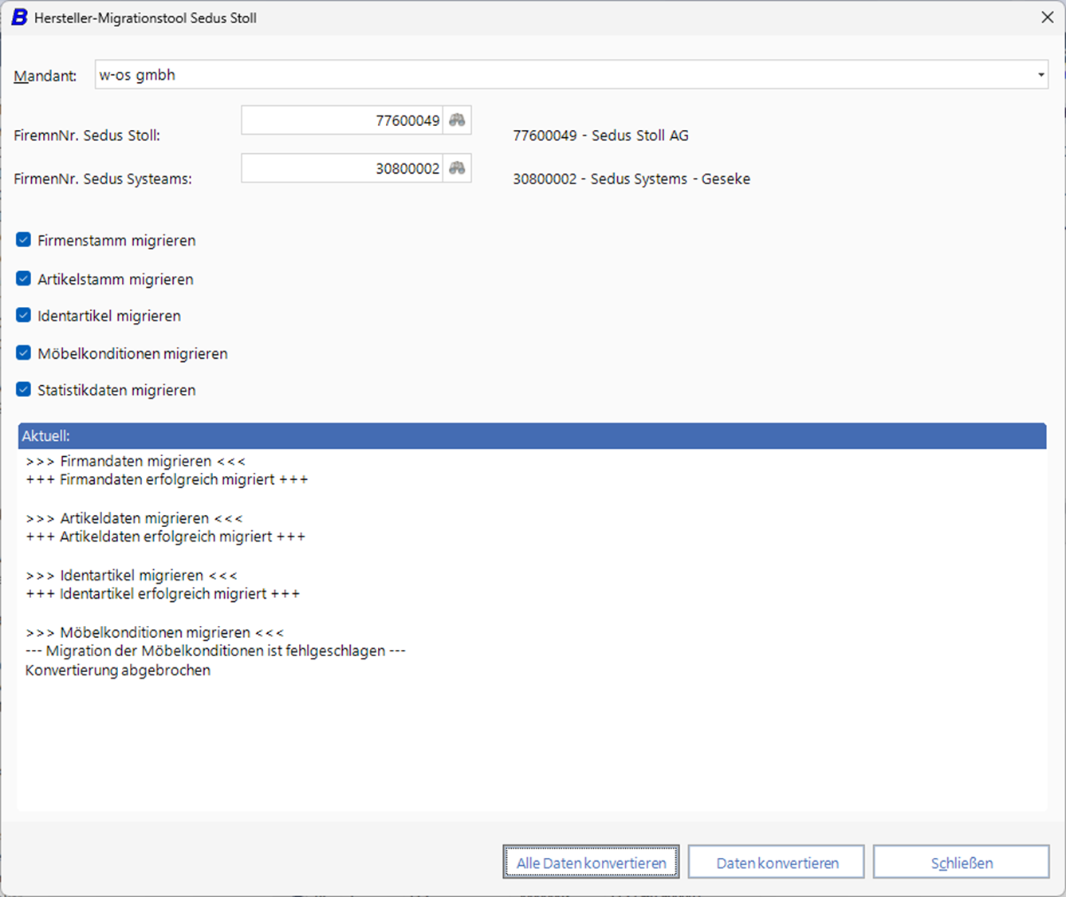Image resolution: width=1066 pixels, height=897 pixels.
Task: Select the Konvertierung abgebrochen log entry
Action: point(118,671)
